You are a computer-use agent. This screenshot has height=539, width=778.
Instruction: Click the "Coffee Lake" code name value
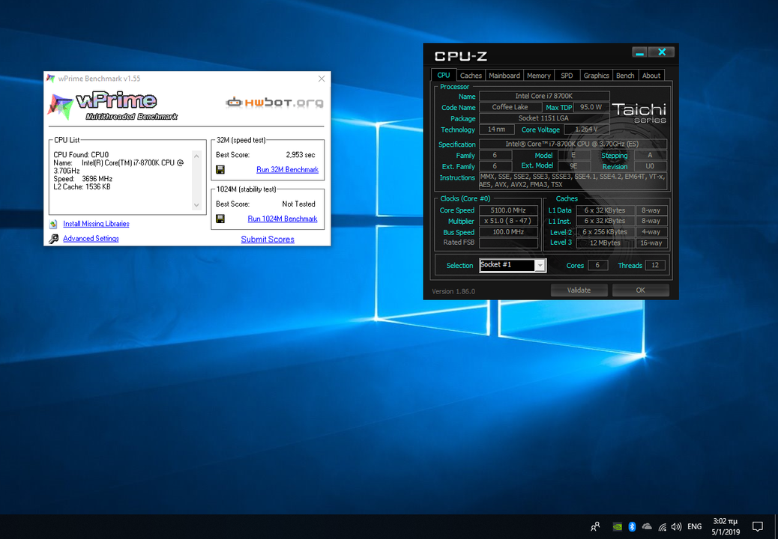click(510, 107)
